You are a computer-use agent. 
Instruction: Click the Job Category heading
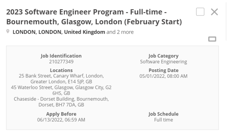point(163,56)
